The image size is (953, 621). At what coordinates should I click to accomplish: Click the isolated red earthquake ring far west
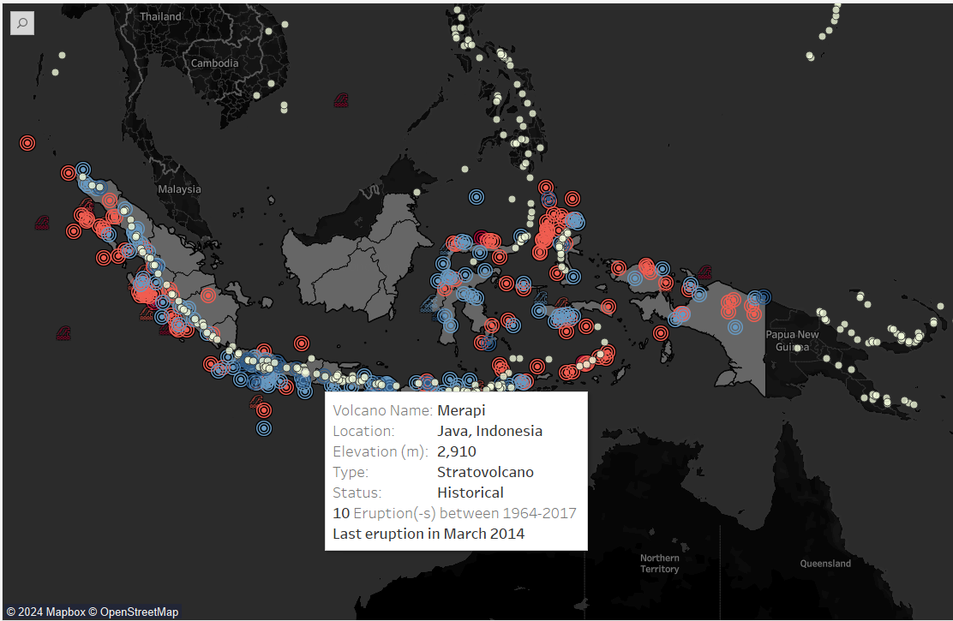[x=27, y=143]
